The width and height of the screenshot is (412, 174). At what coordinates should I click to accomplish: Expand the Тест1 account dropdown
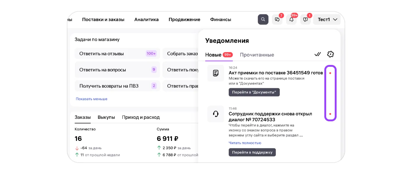327,20
